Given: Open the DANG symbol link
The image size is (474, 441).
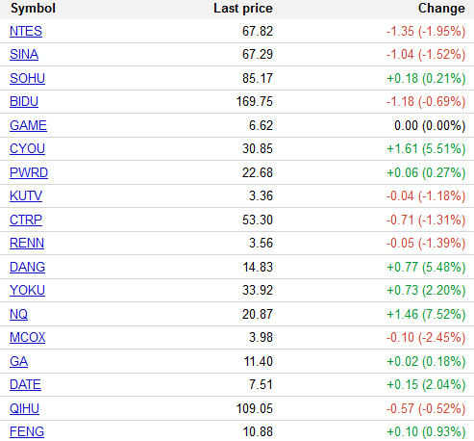Looking at the screenshot, I should [x=27, y=267].
